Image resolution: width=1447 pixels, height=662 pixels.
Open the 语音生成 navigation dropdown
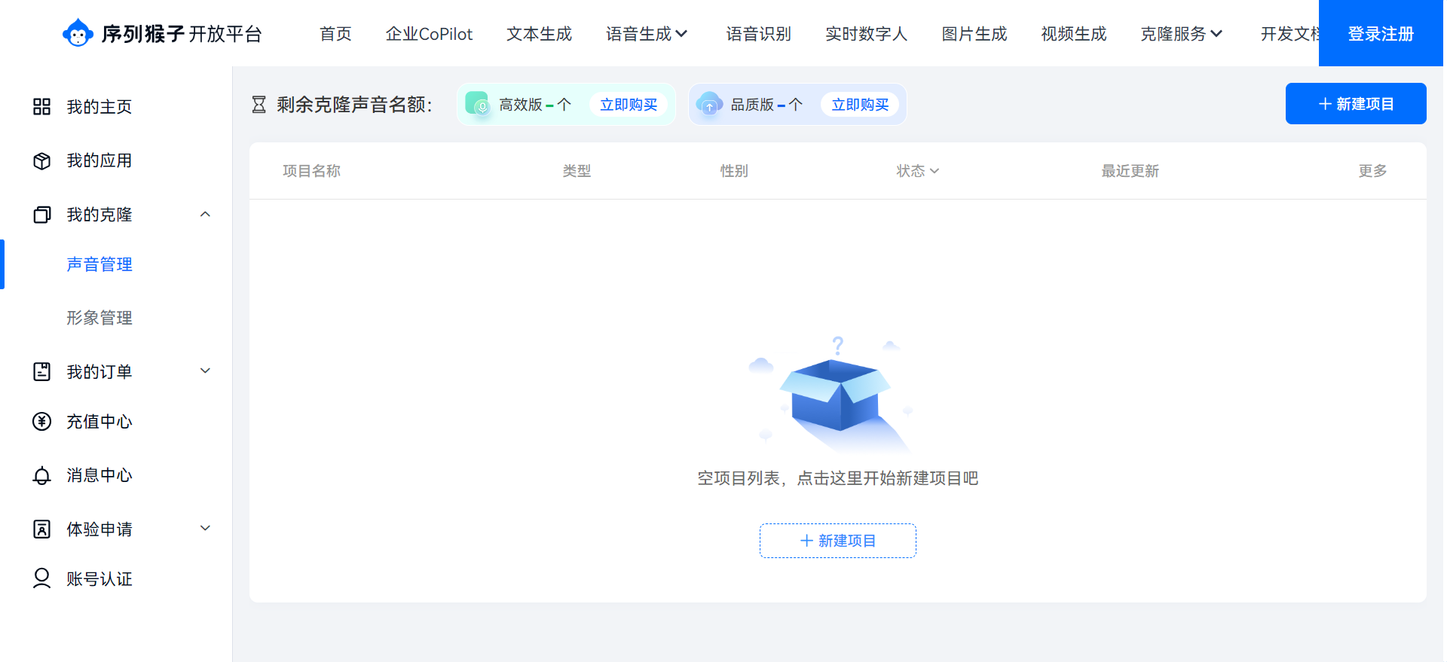point(647,34)
